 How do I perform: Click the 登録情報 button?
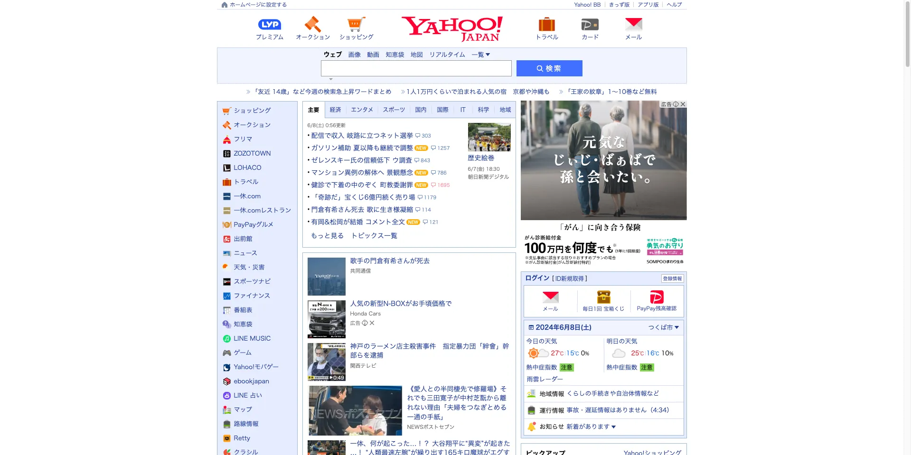(672, 279)
